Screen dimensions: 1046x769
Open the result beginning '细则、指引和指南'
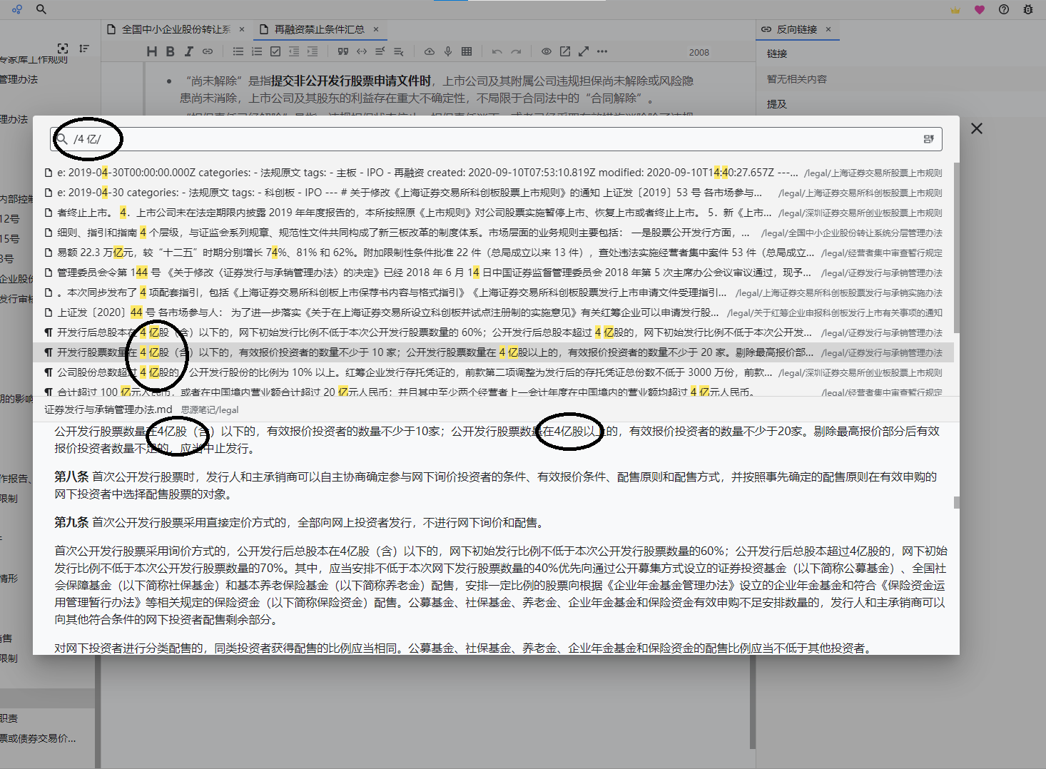pyautogui.click(x=493, y=233)
